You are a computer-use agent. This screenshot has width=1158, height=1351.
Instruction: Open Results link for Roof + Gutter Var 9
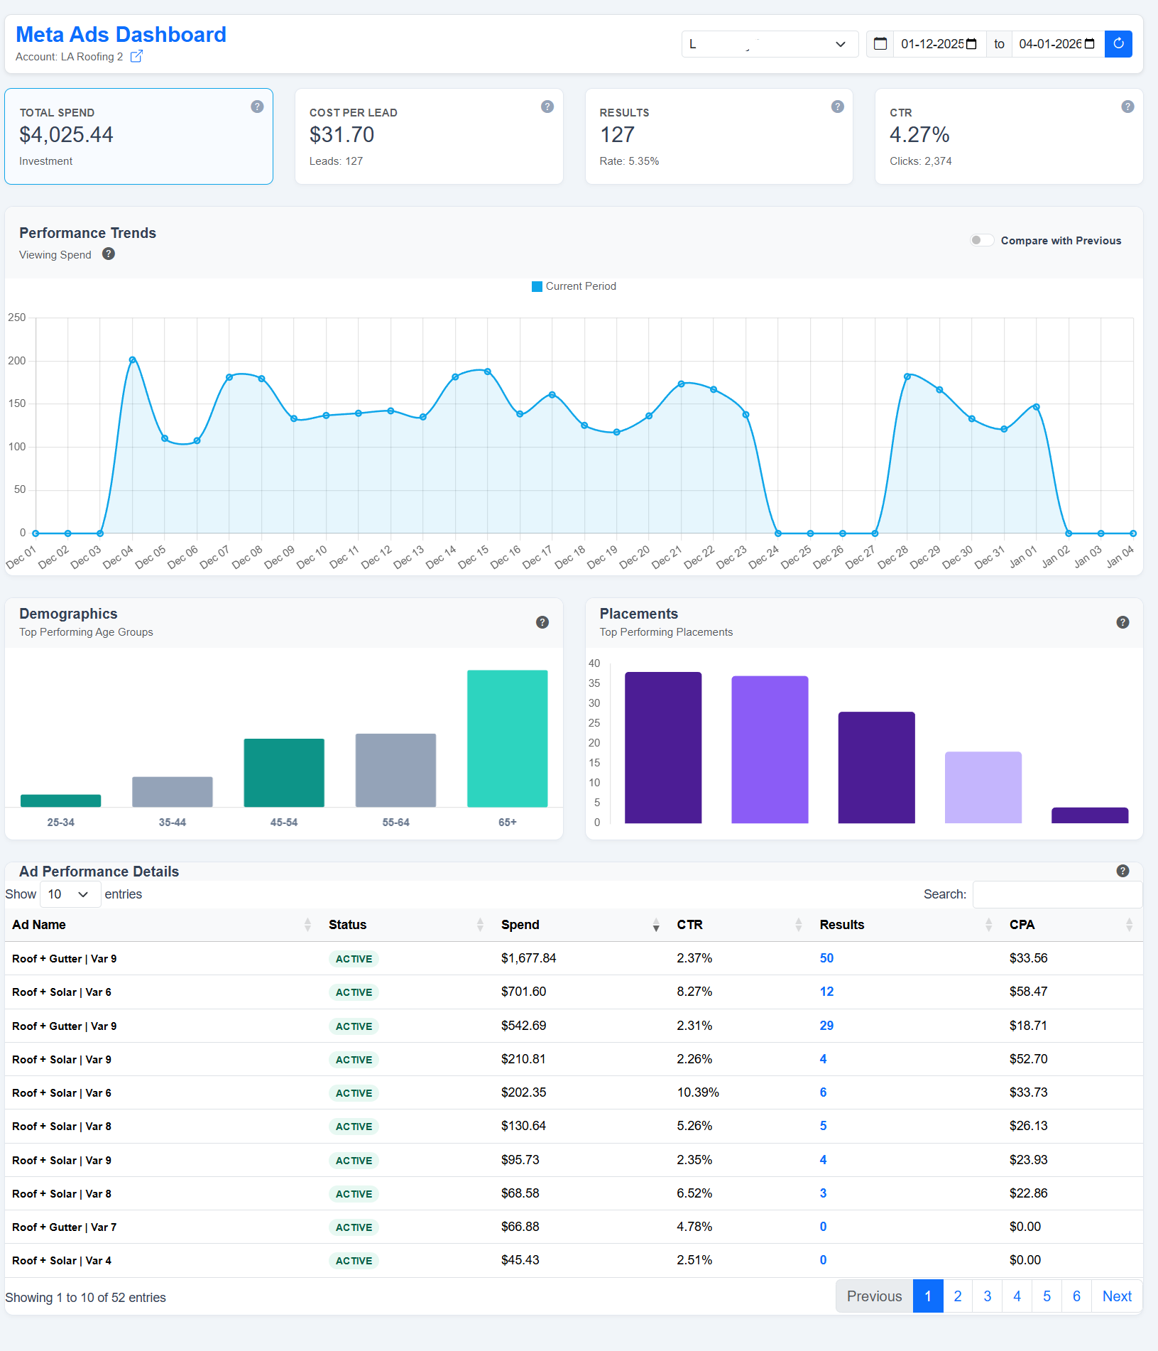(x=826, y=957)
